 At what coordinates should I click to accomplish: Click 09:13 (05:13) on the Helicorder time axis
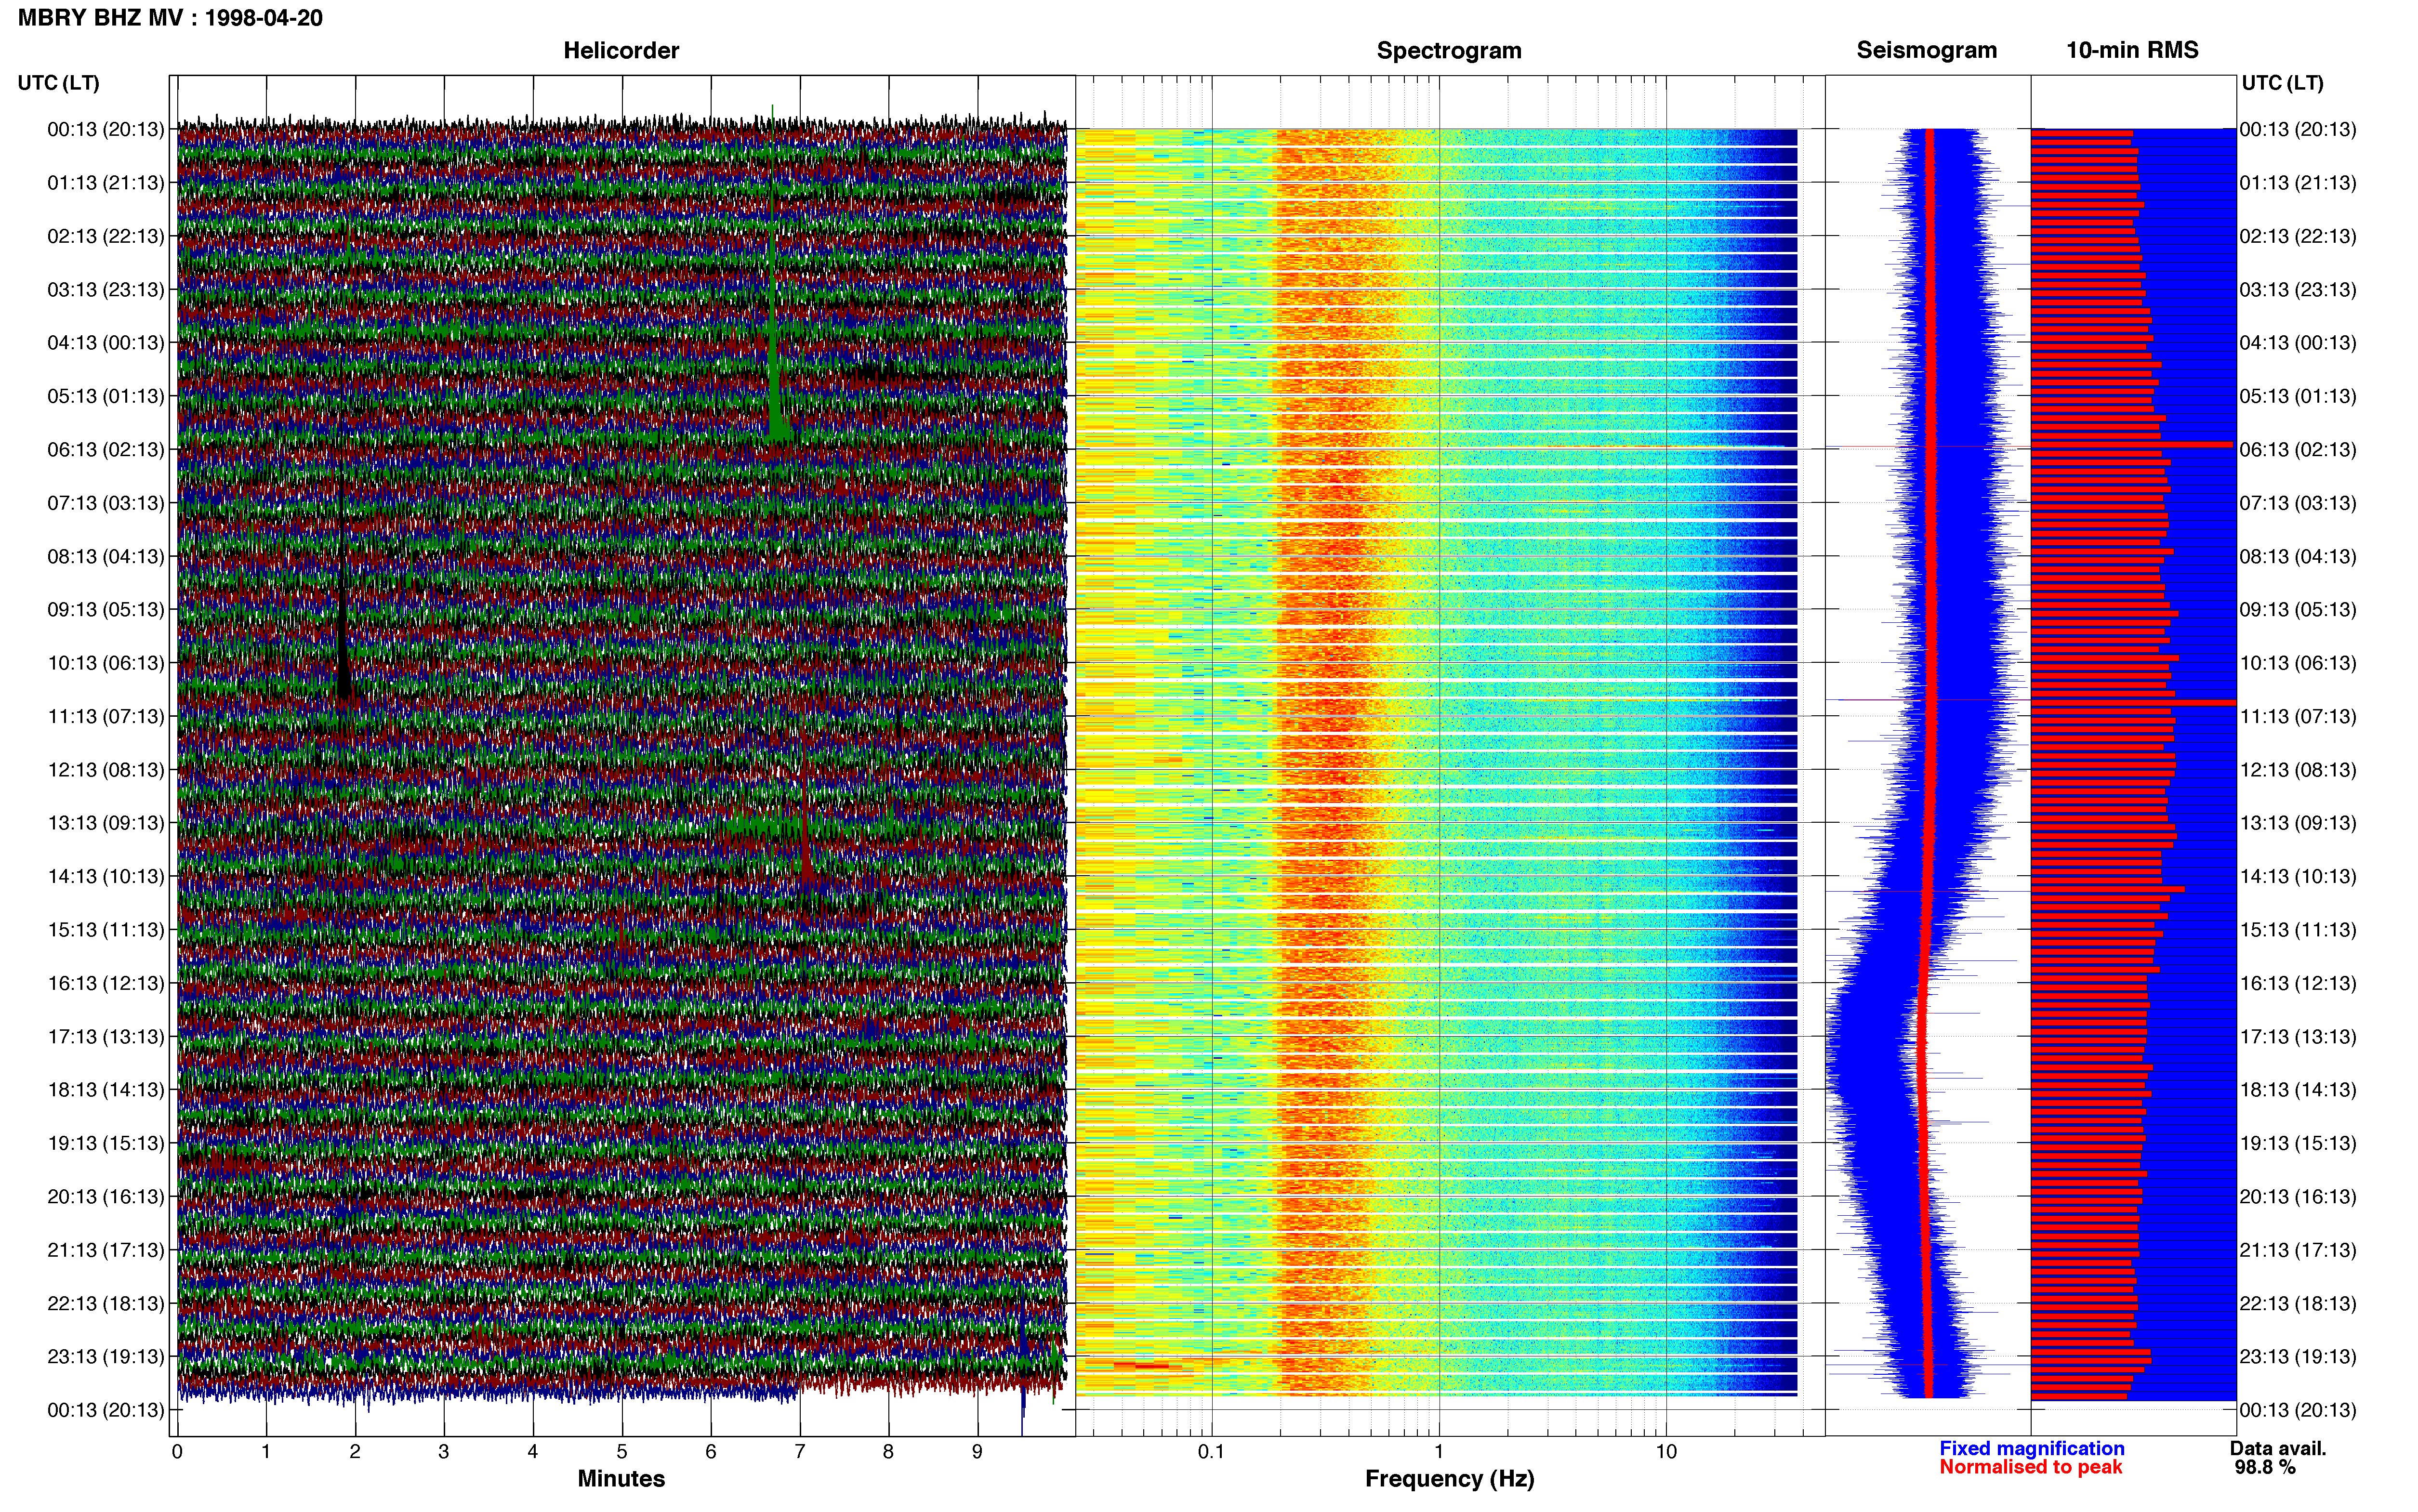coord(106,610)
